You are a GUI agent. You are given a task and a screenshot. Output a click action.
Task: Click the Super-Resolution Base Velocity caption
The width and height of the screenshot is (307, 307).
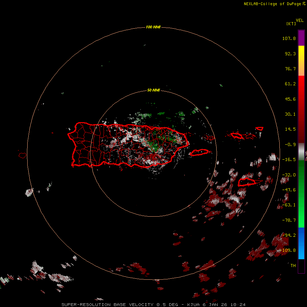(x=153, y=305)
